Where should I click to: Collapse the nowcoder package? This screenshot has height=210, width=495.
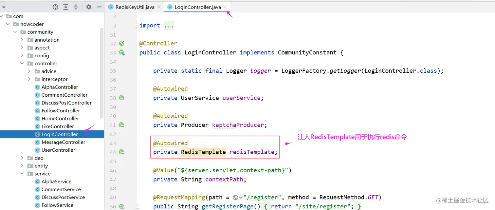[8, 24]
